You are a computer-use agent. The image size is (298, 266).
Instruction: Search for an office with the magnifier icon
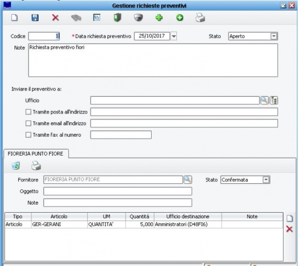tap(264, 100)
